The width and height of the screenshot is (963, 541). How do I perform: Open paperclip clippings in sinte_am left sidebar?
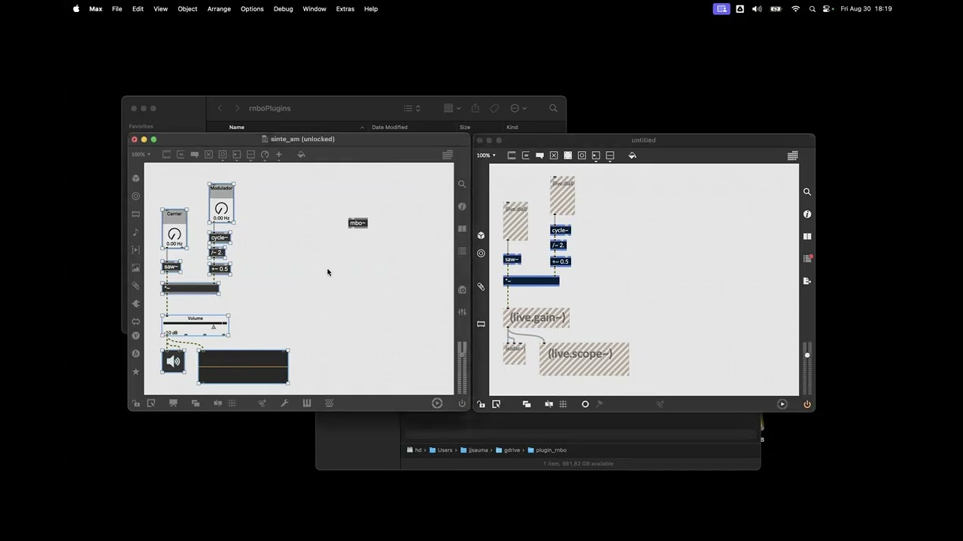(x=135, y=286)
